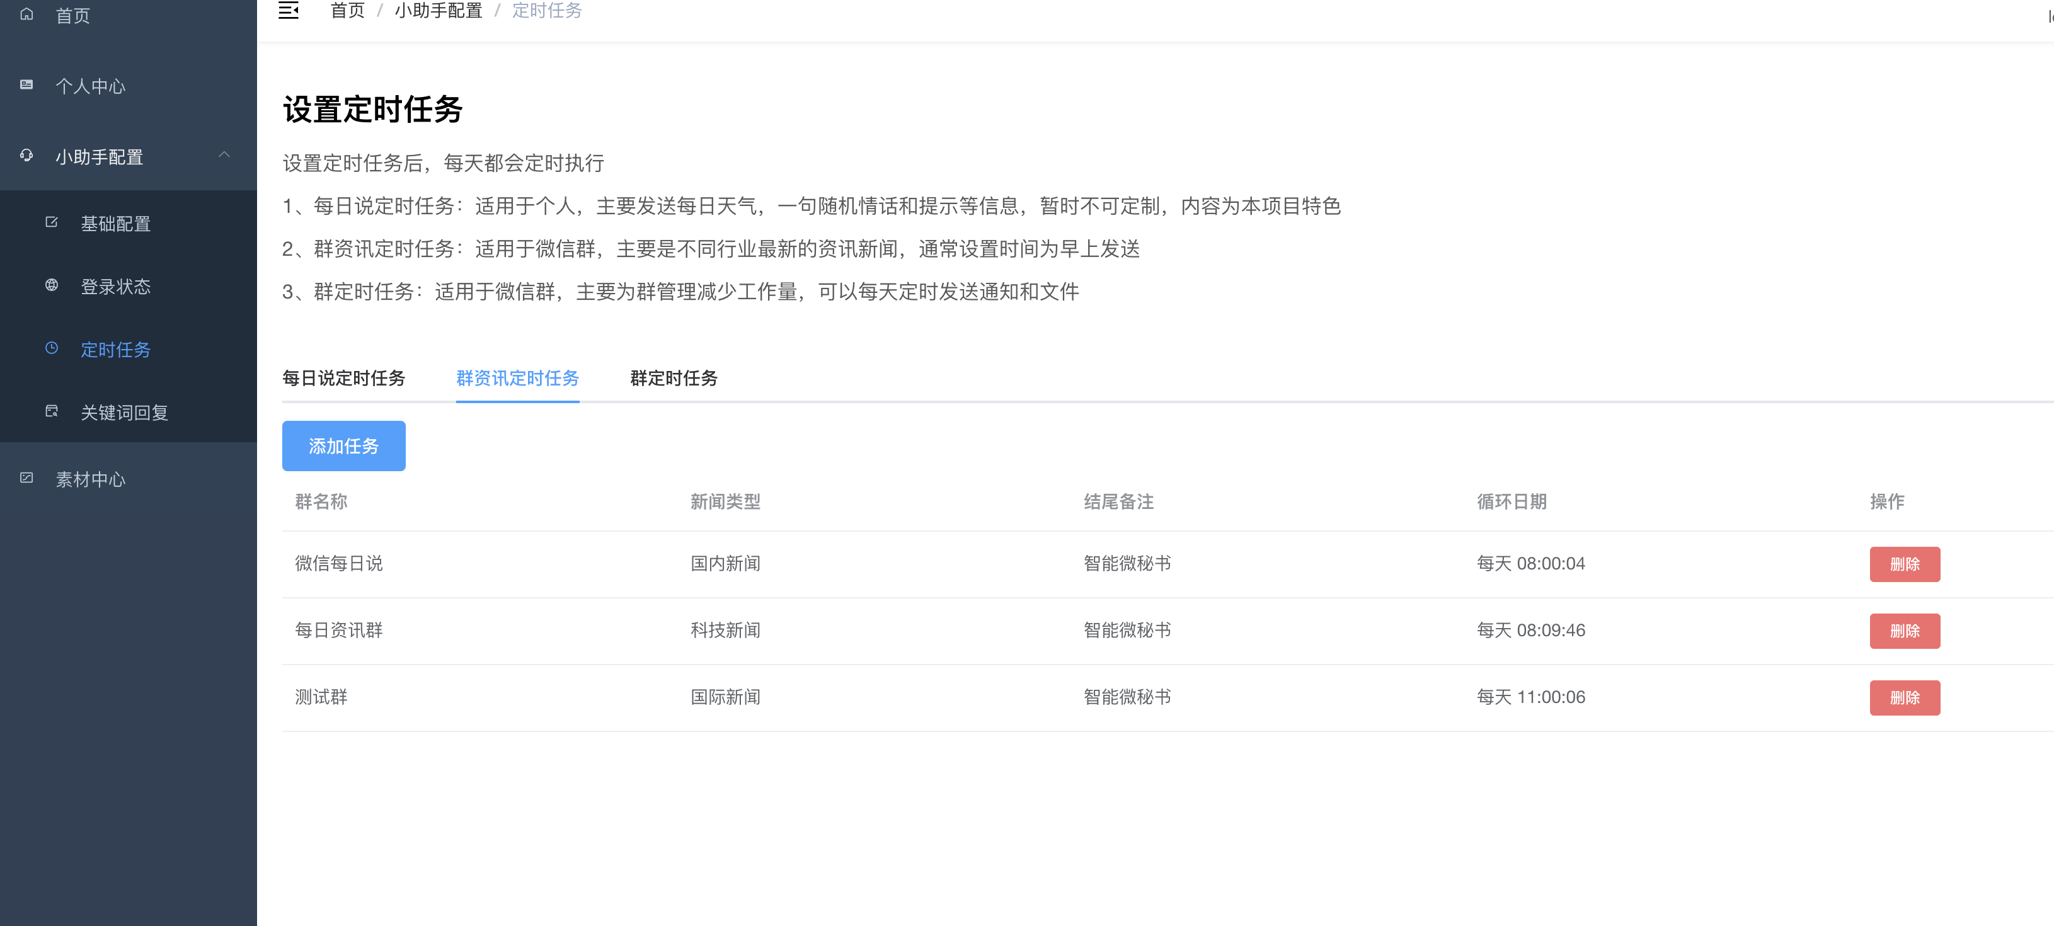Screen dimensions: 2054x926
Task: Click the headset icon beside 小助手配置
Action: pyautogui.click(x=26, y=156)
